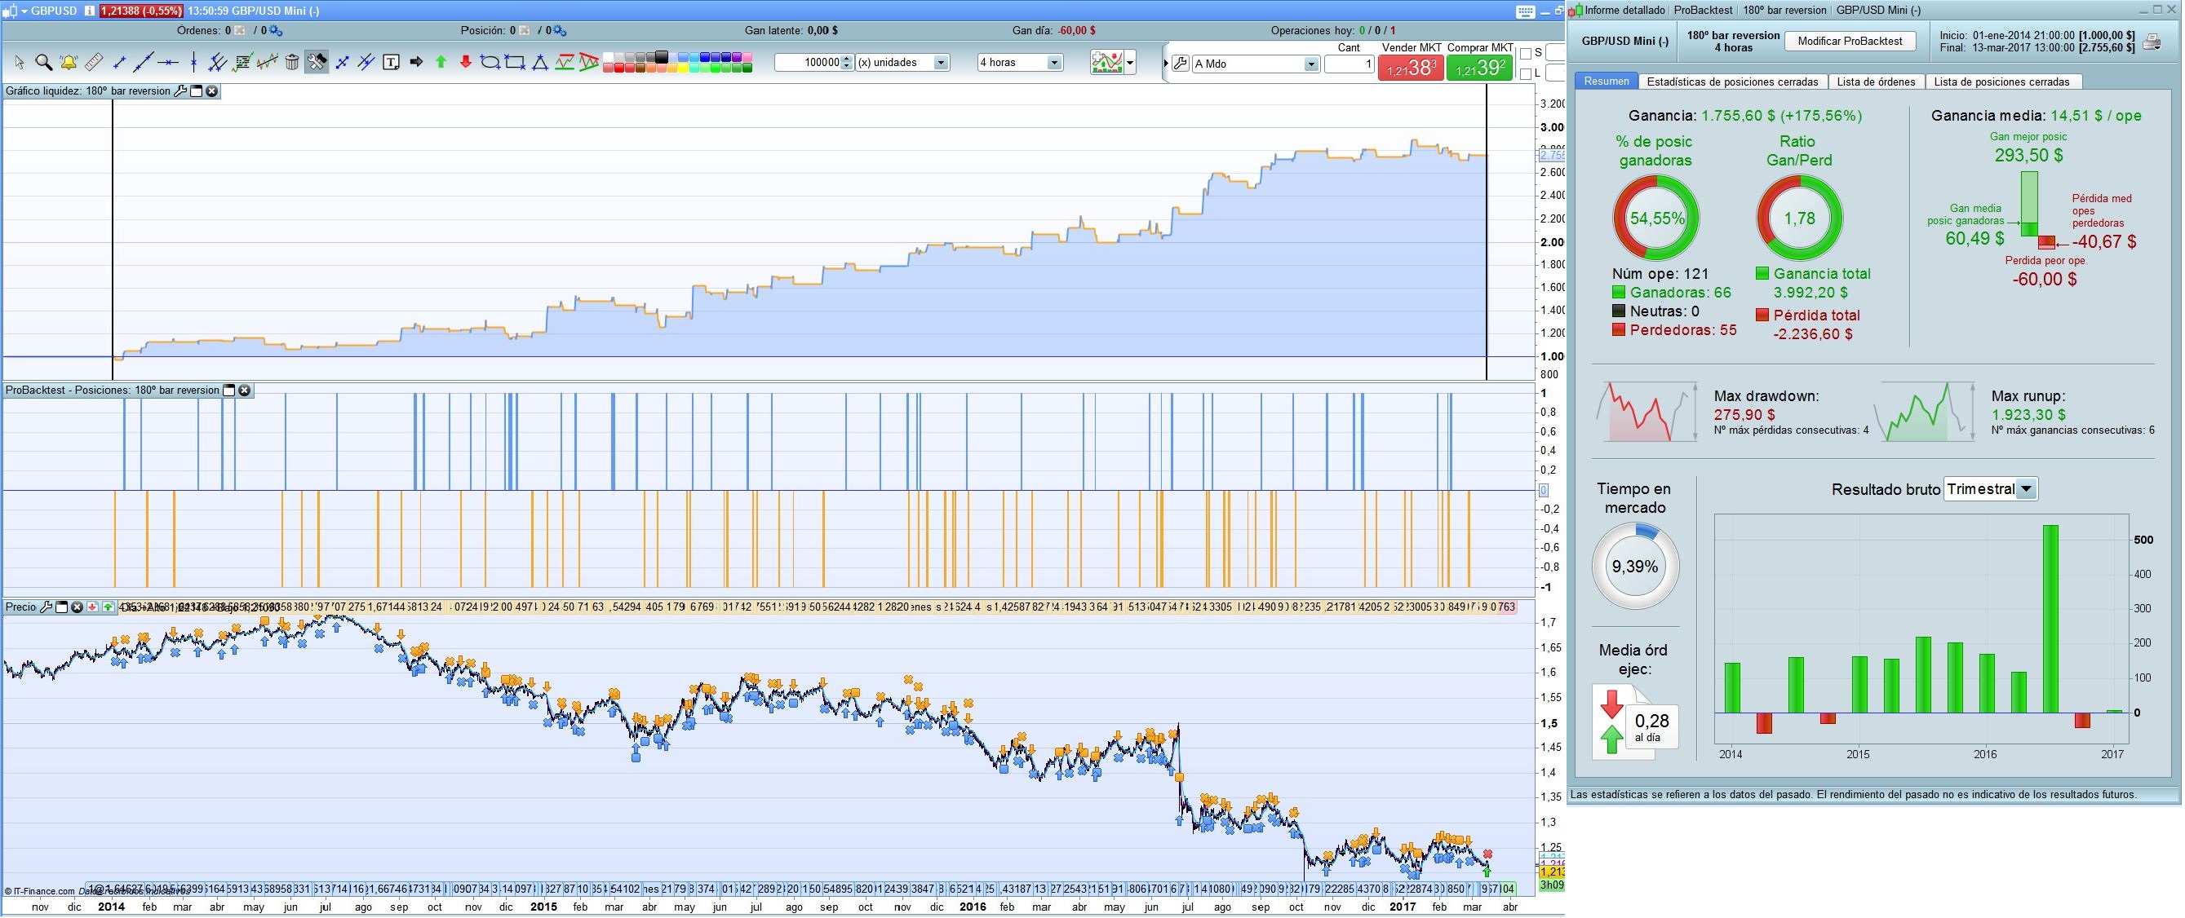Click the printer icon in report window
2185x918 pixels.
(2152, 41)
